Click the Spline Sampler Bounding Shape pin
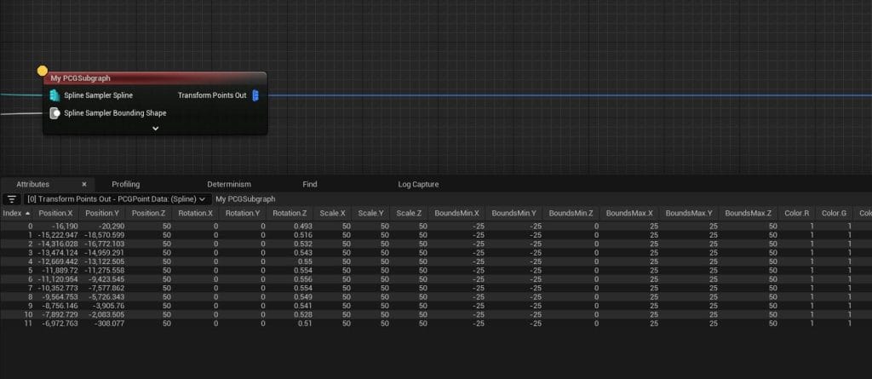The width and height of the screenshot is (872, 379). coord(54,112)
